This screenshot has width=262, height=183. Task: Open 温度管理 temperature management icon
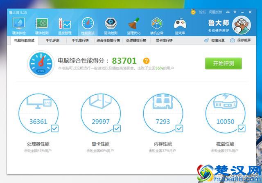pos(65,26)
